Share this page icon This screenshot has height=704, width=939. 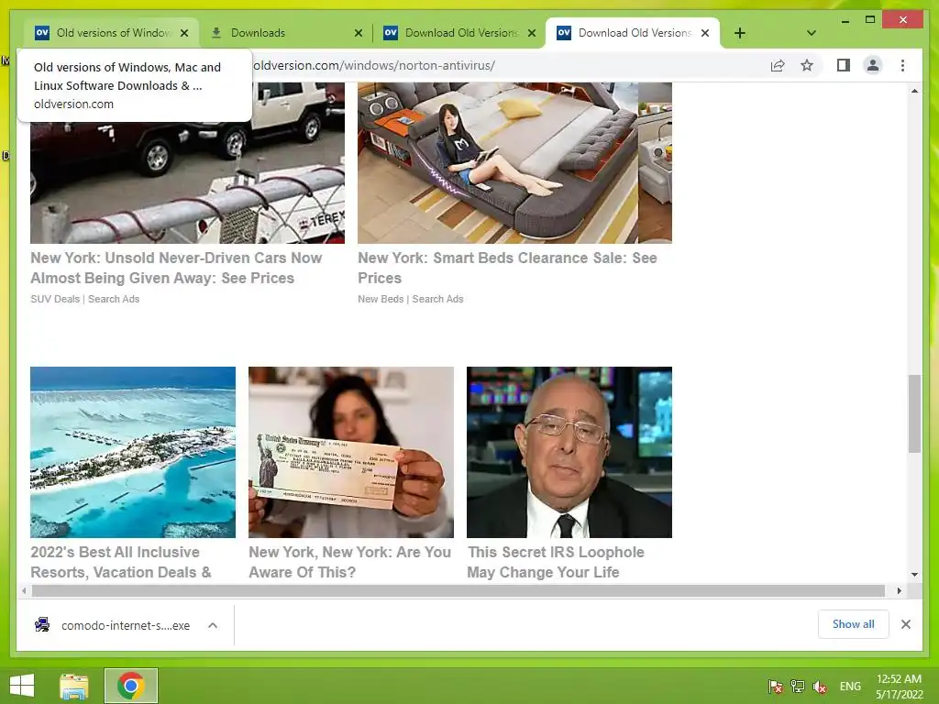778,65
